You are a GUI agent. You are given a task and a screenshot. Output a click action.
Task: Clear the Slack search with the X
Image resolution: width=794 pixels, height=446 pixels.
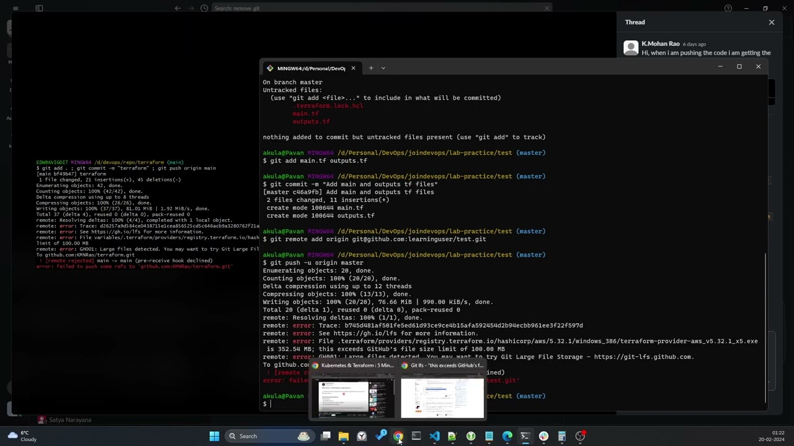(x=546, y=8)
